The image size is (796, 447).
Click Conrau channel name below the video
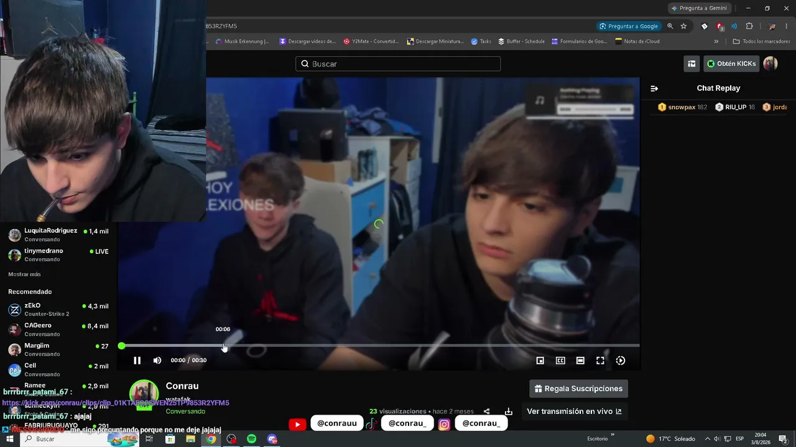pos(182,386)
